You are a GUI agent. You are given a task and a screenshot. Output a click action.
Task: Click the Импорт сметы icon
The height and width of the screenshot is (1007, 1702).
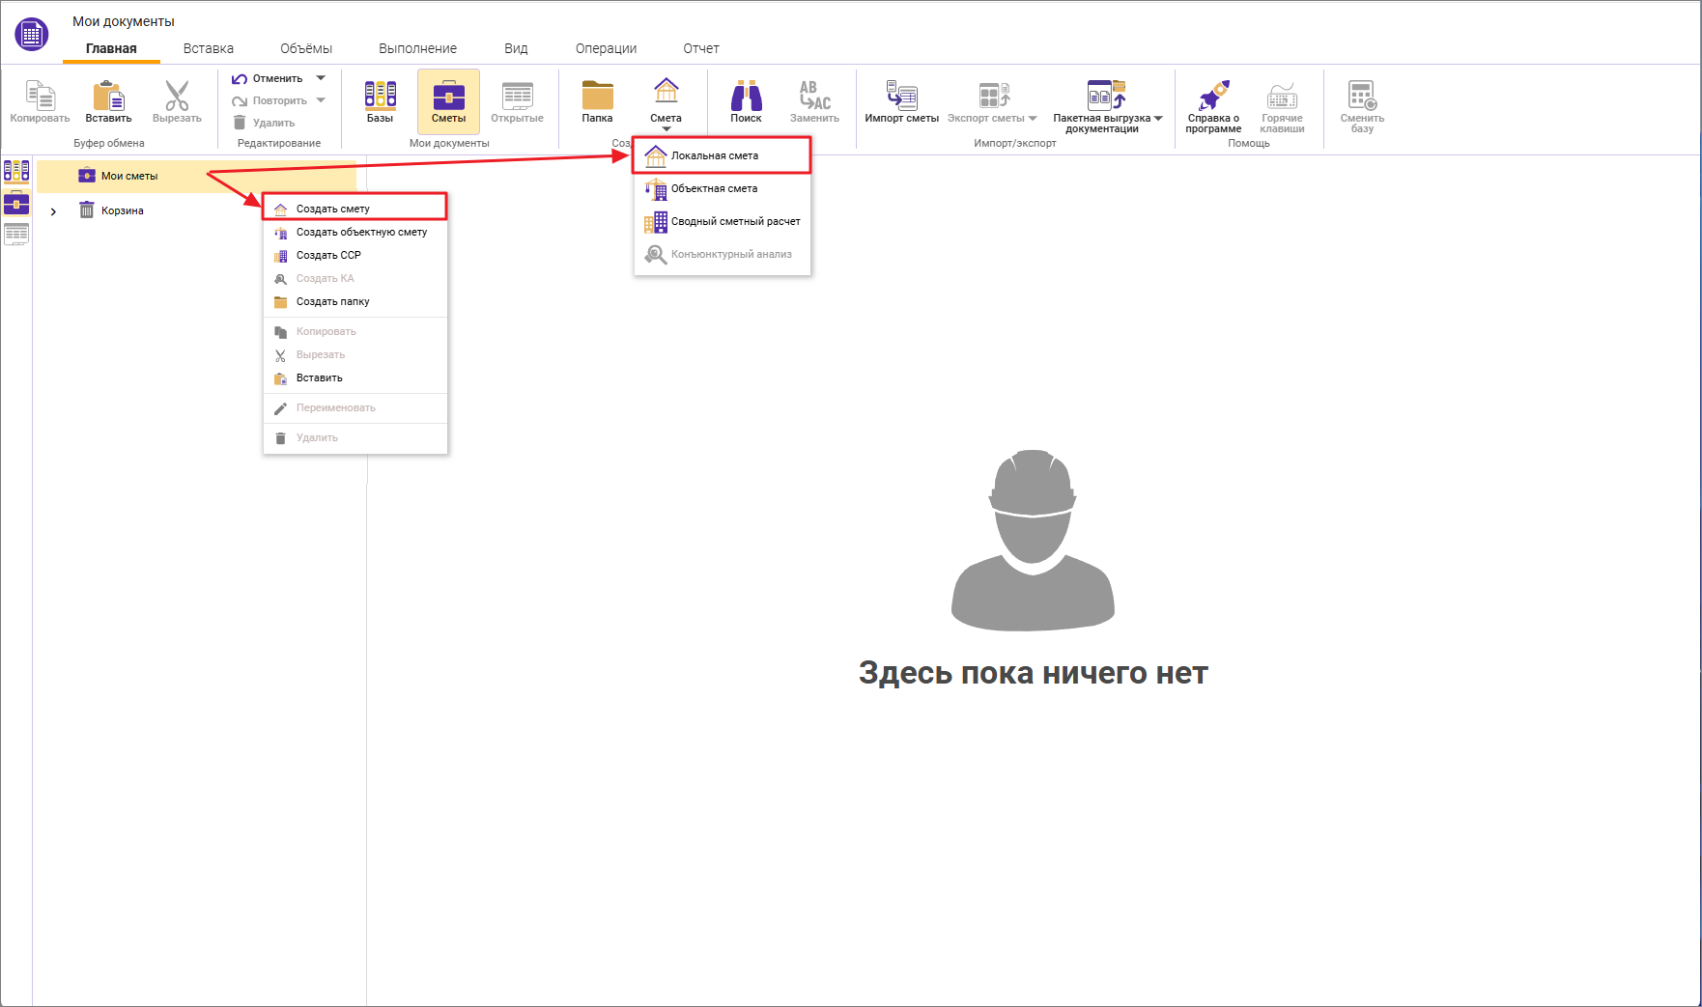click(902, 101)
